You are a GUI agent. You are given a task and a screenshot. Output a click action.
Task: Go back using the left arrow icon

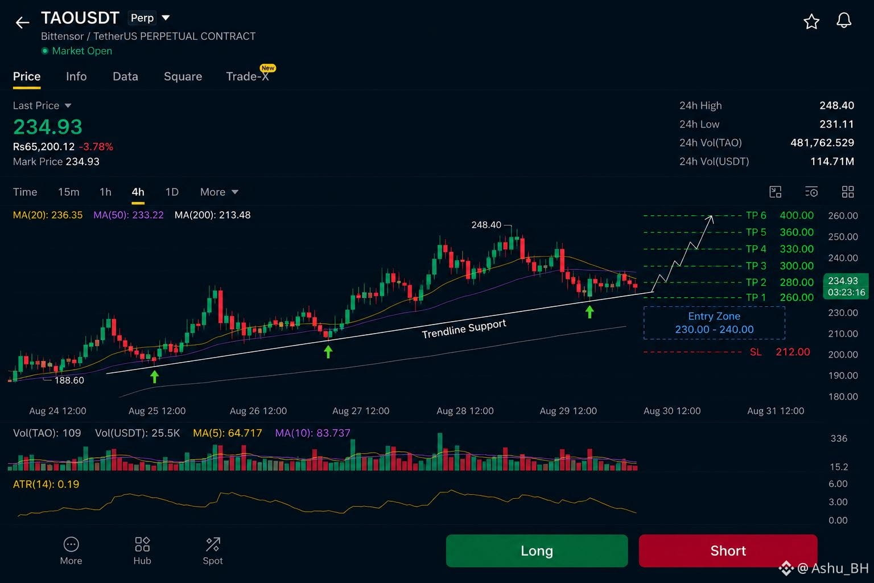pos(22,23)
